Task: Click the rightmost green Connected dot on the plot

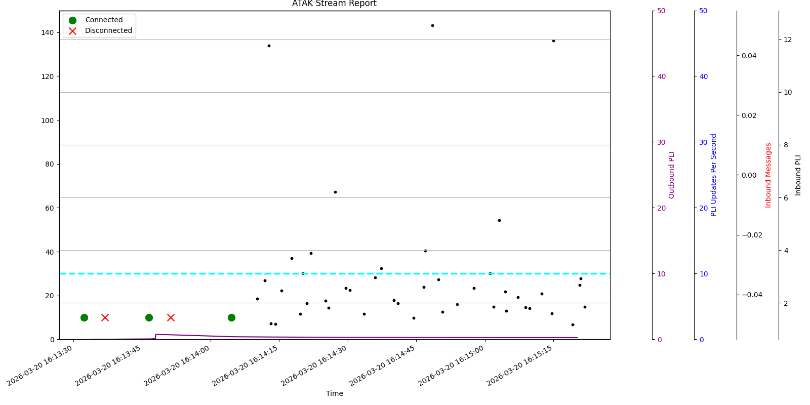Action: point(231,317)
